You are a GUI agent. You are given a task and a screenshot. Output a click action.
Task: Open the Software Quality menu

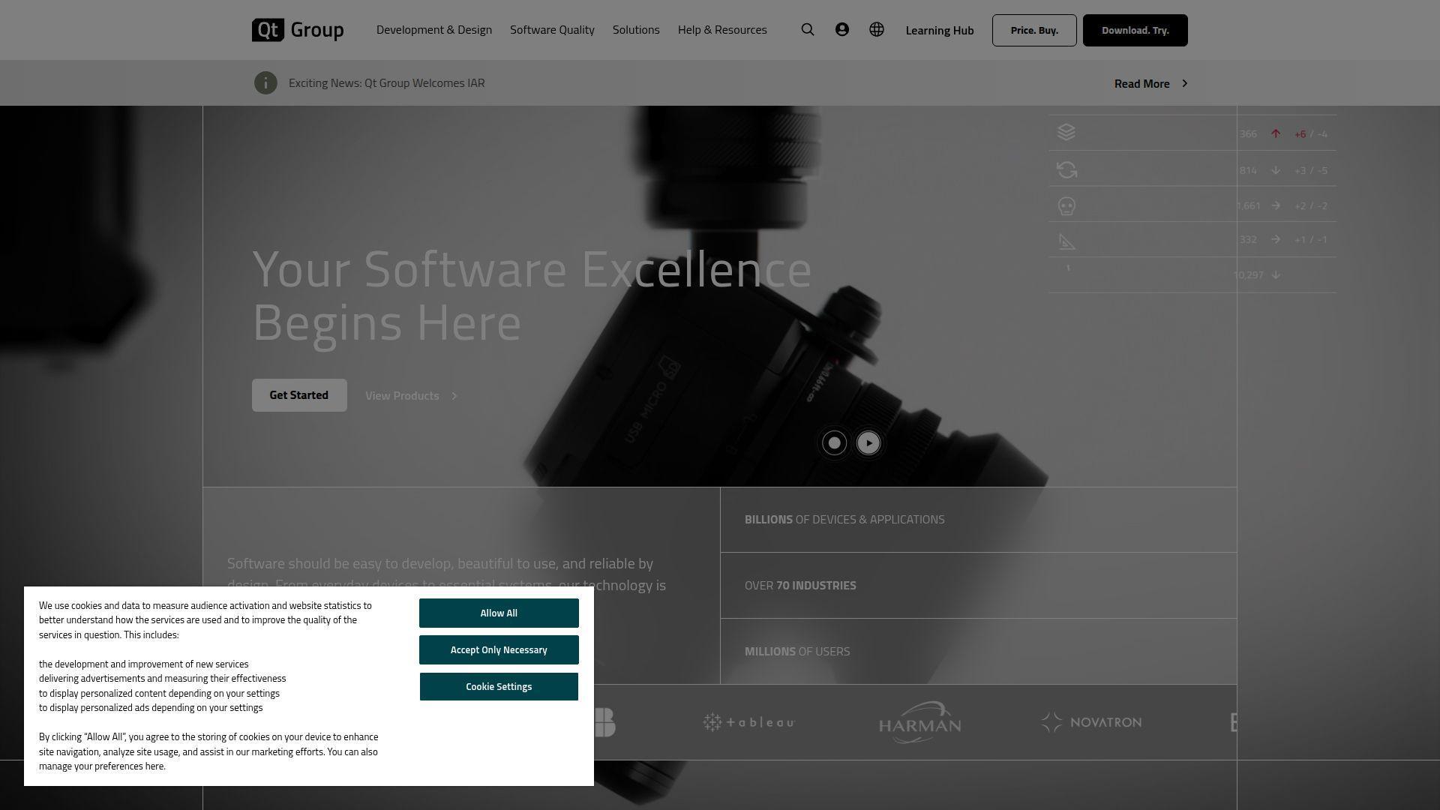(x=552, y=30)
